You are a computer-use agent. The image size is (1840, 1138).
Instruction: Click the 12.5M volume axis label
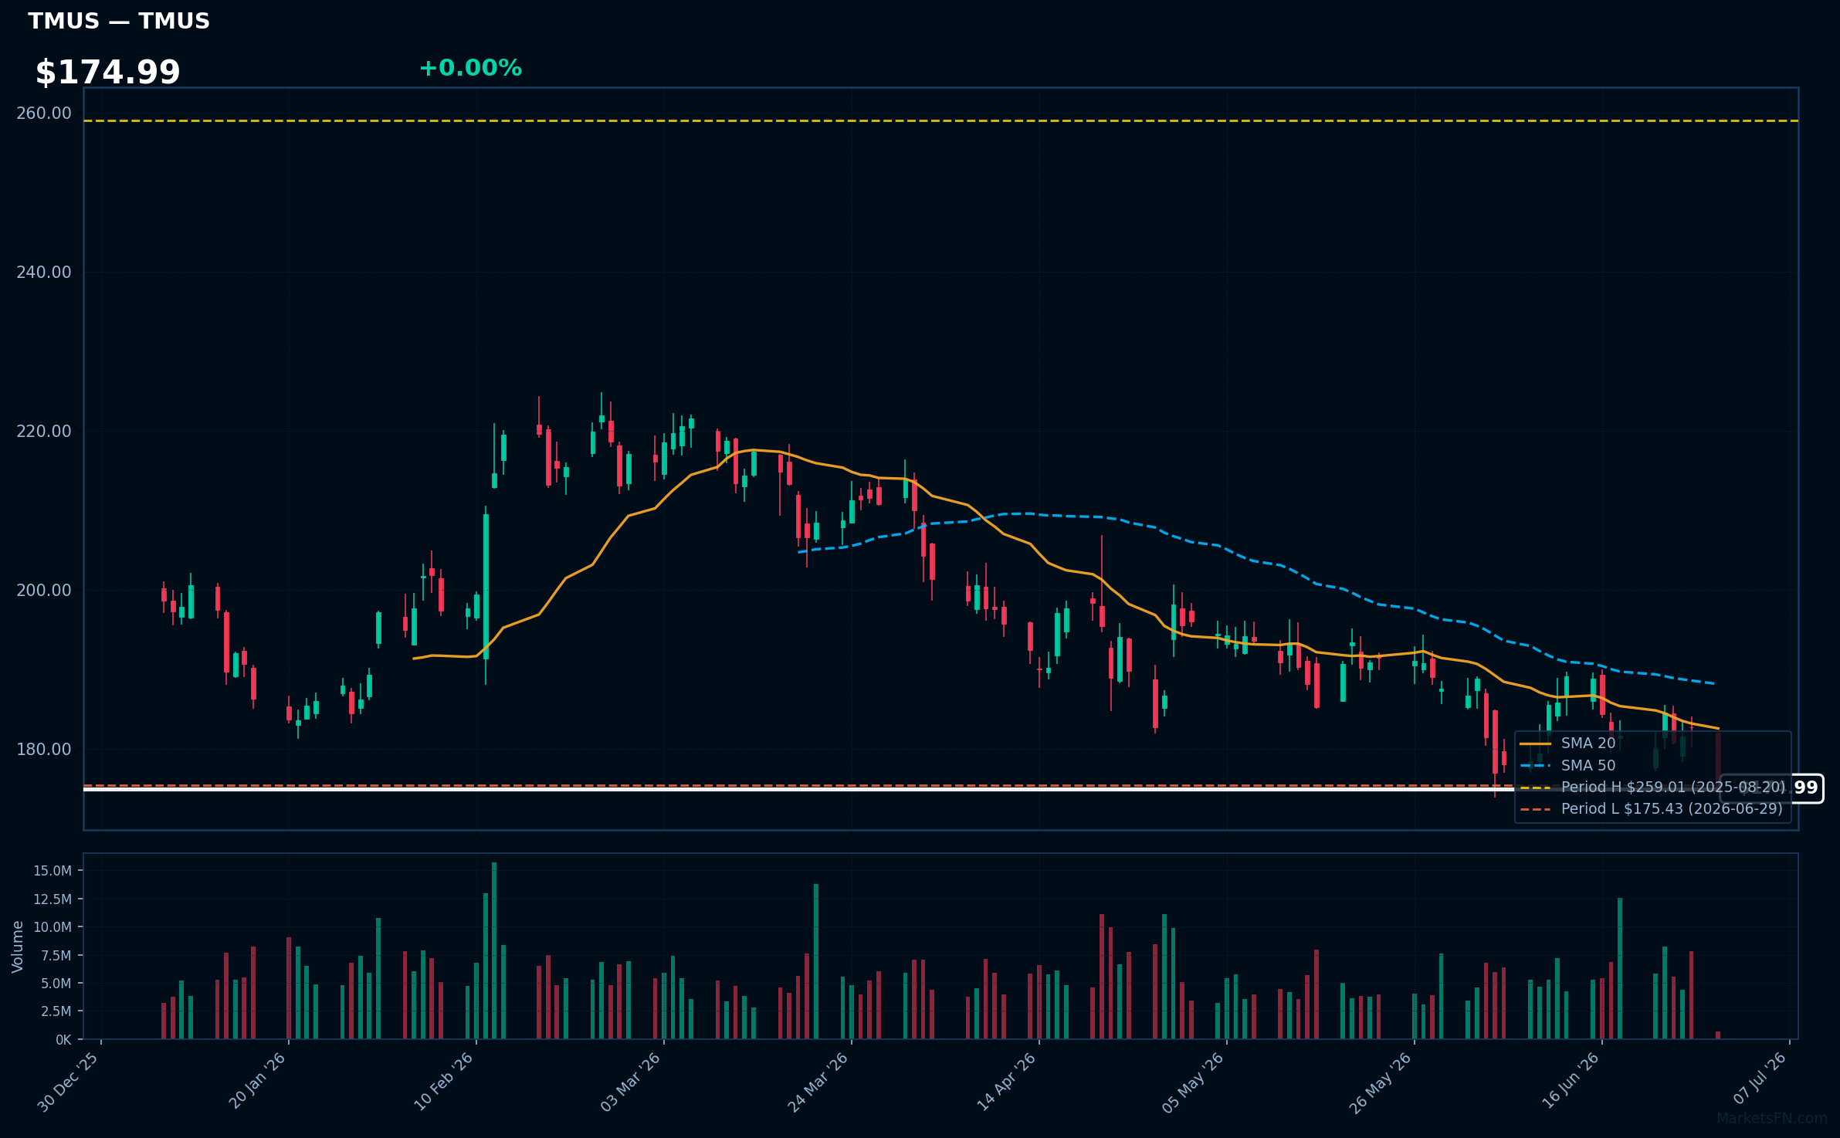53,899
